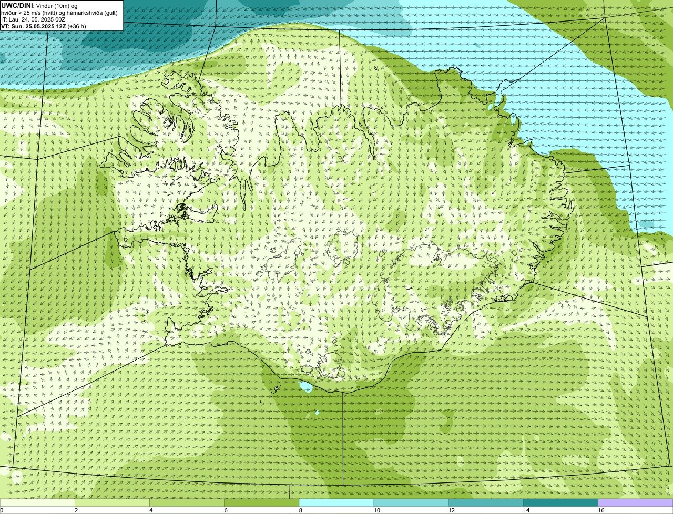Image resolution: width=673 pixels, height=514 pixels.
Task: Click the 8–10 m/s light cyan legend swatch
Action: (336, 503)
